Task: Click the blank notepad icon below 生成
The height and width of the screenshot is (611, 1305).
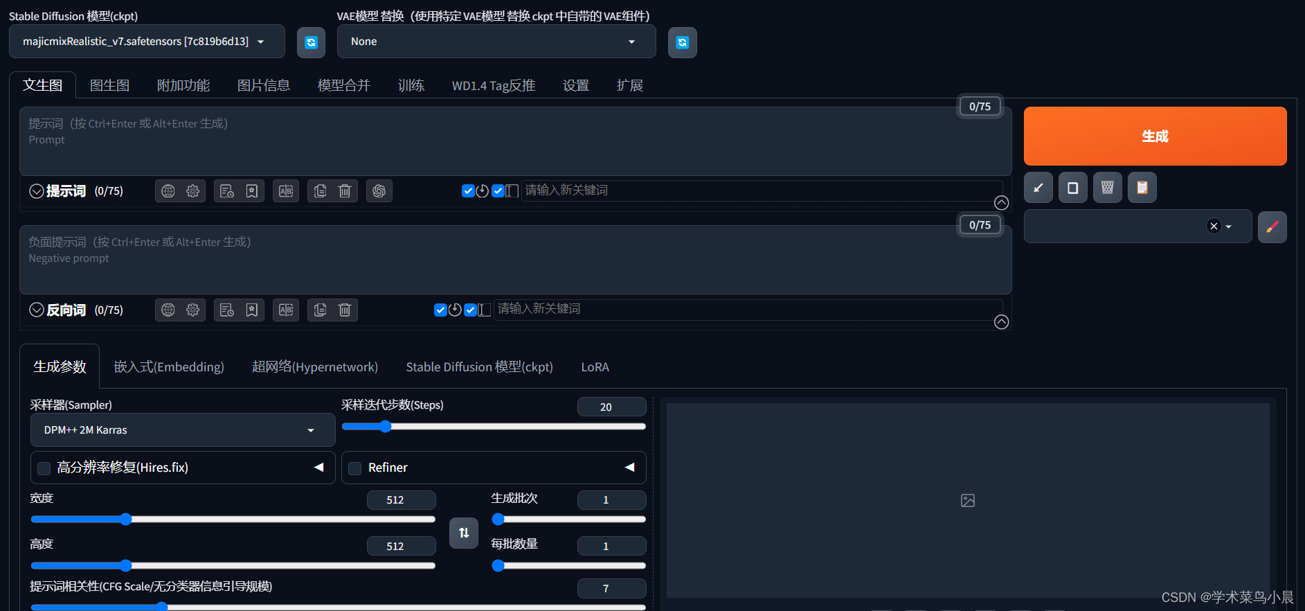Action: tap(1073, 188)
